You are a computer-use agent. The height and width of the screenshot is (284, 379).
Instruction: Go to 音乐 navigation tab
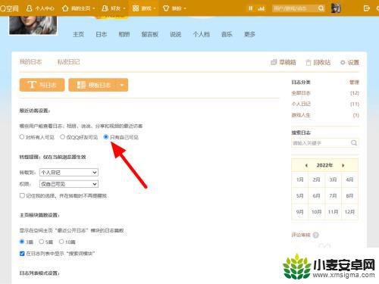227,34
